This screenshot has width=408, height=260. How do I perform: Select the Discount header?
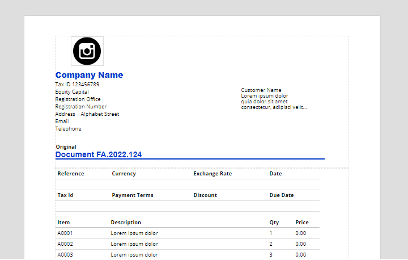coord(205,195)
